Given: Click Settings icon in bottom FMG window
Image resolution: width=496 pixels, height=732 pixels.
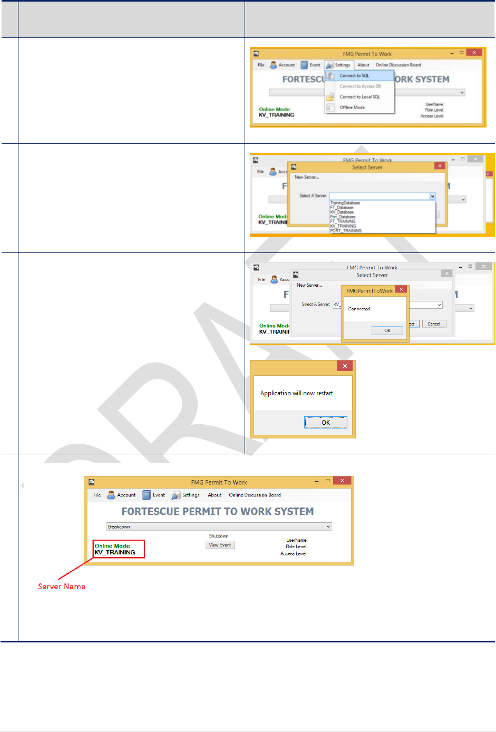Looking at the screenshot, I should pyautogui.click(x=176, y=495).
